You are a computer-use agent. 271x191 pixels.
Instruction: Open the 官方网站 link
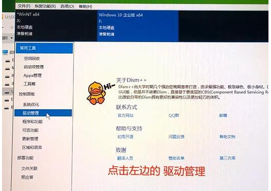(x=126, y=116)
